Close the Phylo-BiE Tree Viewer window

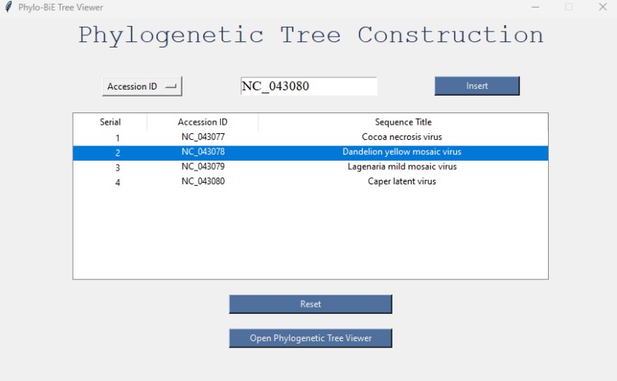pos(602,7)
